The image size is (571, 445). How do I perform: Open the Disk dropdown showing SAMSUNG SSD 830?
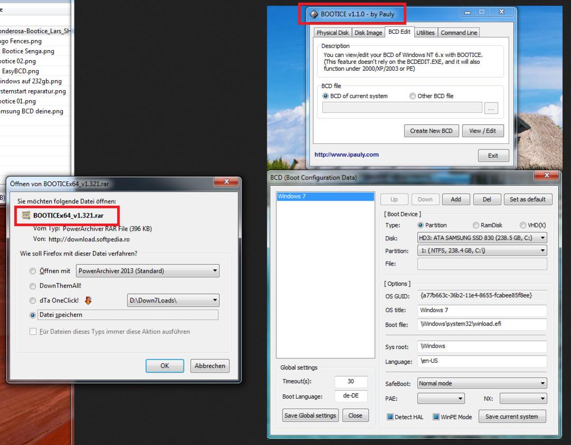[x=482, y=238]
